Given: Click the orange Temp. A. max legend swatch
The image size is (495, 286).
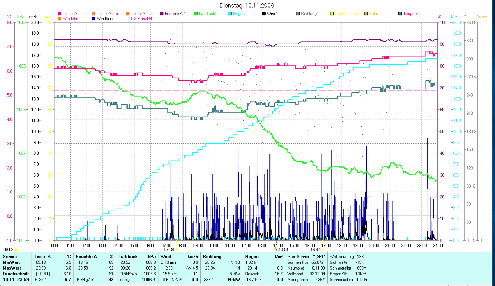Looking at the screenshot, I should (128, 14).
